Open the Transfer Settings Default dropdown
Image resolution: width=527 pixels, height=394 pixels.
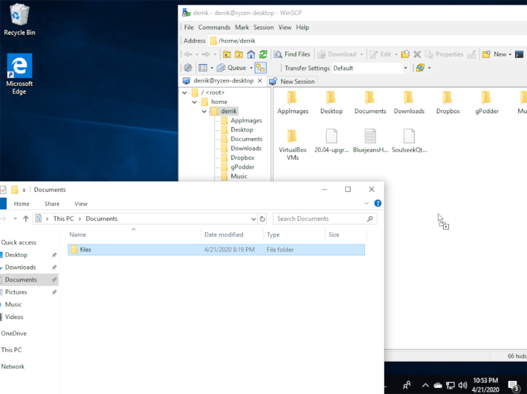pyautogui.click(x=406, y=67)
